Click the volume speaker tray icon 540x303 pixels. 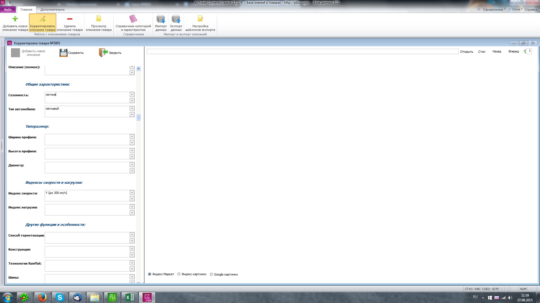tap(510, 298)
